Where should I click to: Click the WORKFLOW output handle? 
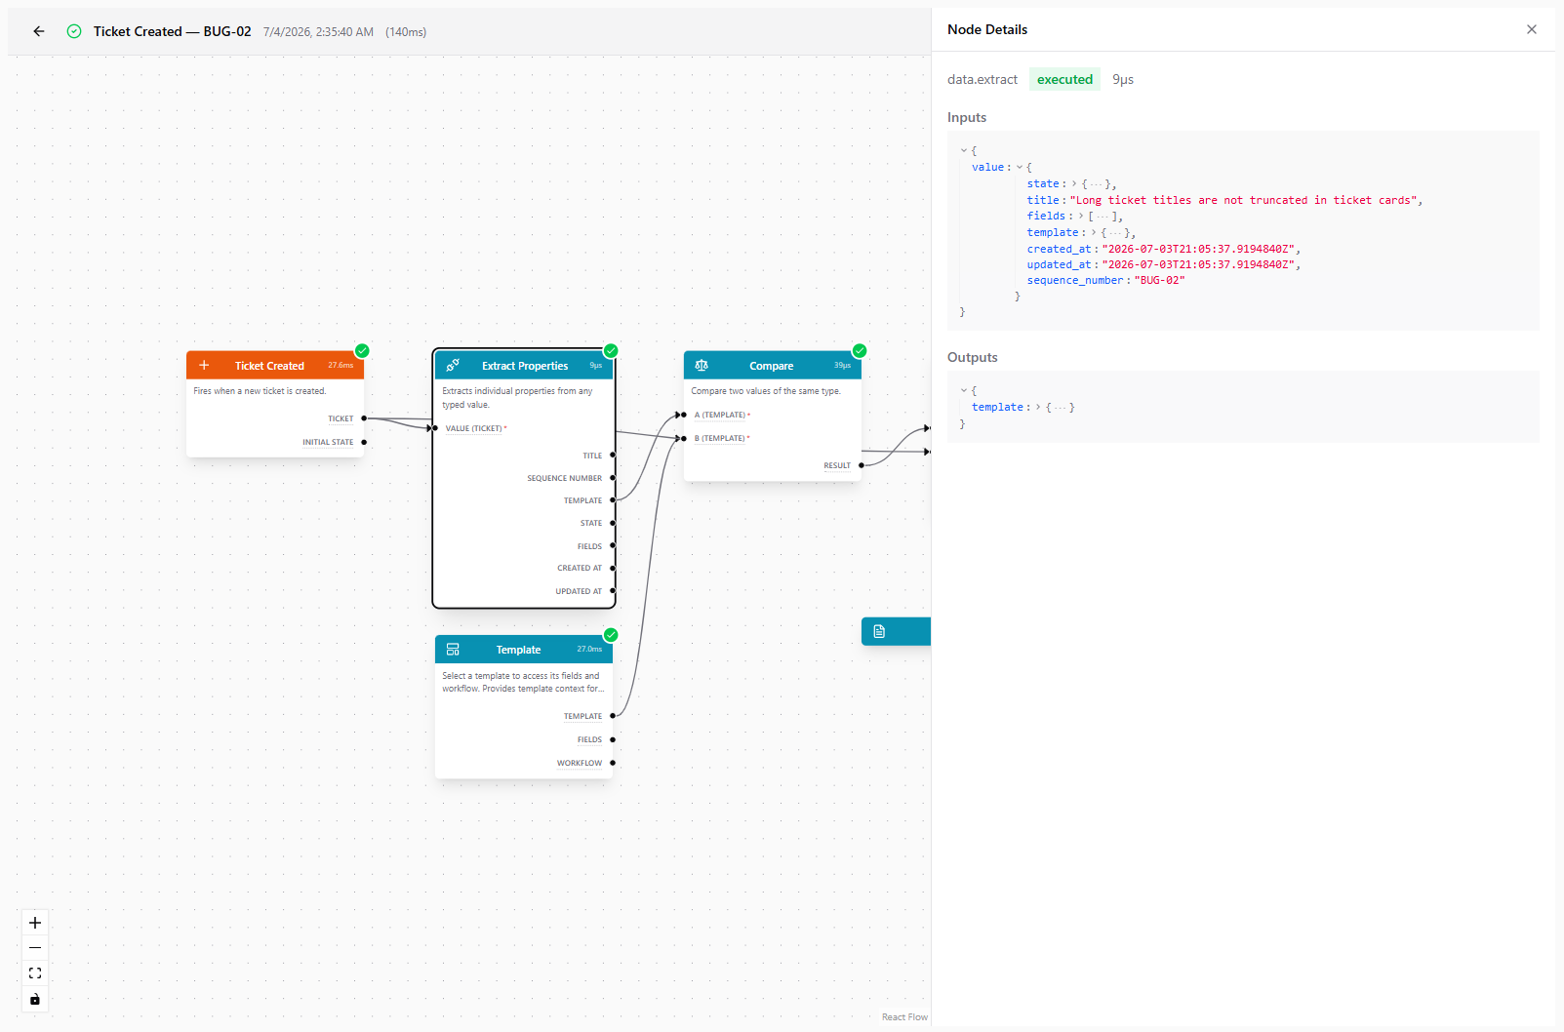[x=613, y=763]
